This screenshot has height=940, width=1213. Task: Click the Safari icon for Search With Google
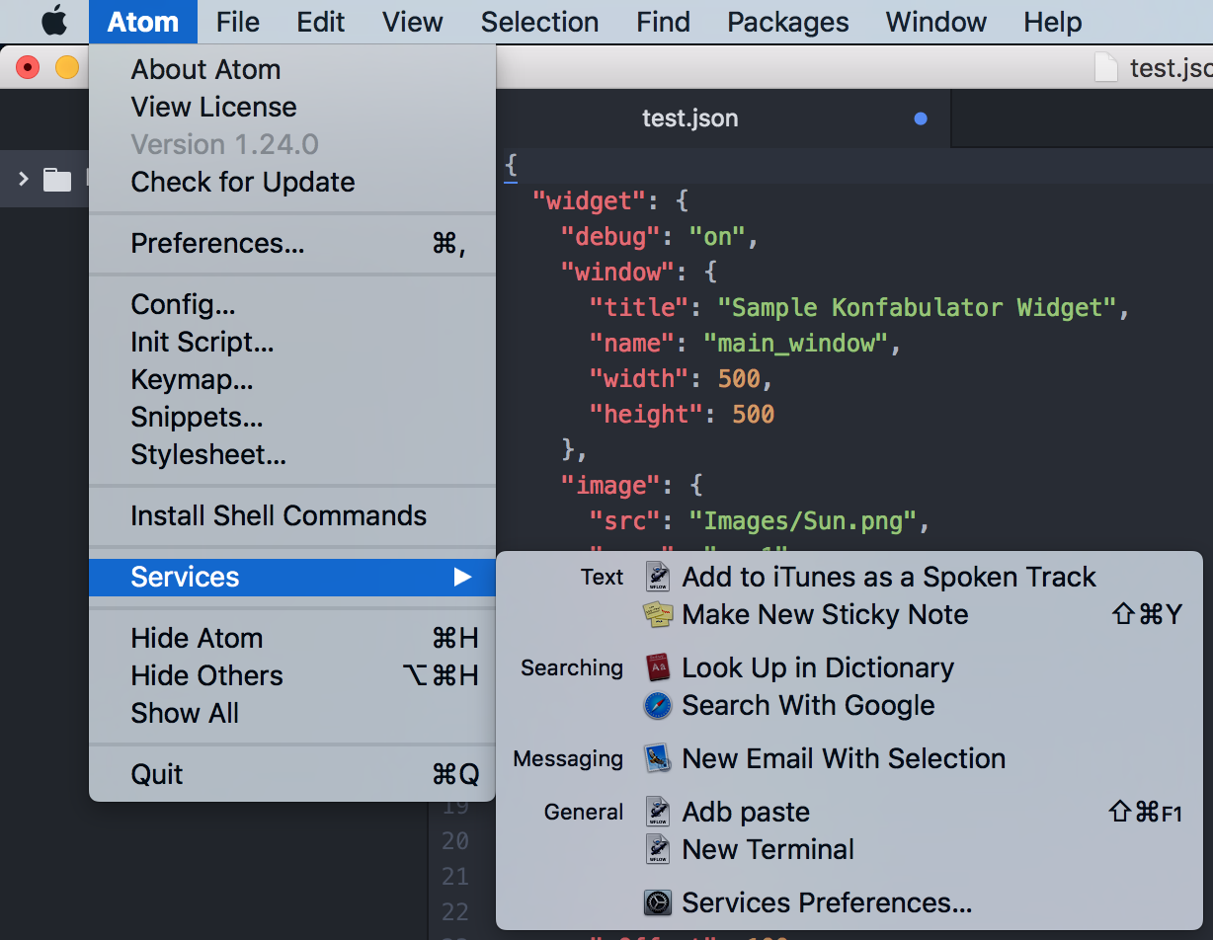tap(658, 706)
